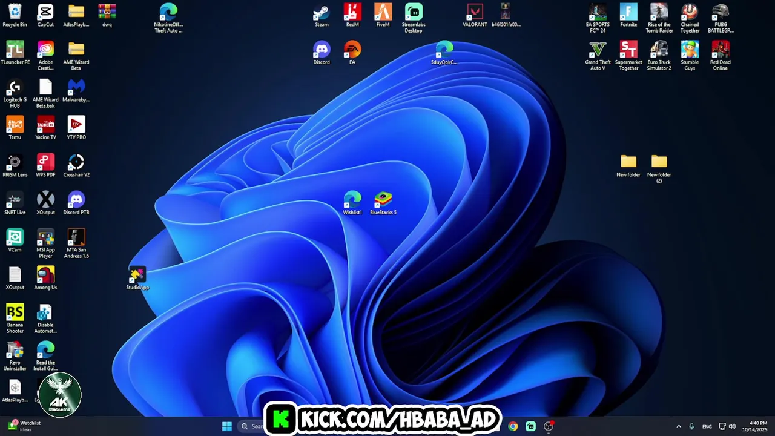Open Discord desktop shortcut
Image resolution: width=775 pixels, height=436 pixels.
coord(322,53)
